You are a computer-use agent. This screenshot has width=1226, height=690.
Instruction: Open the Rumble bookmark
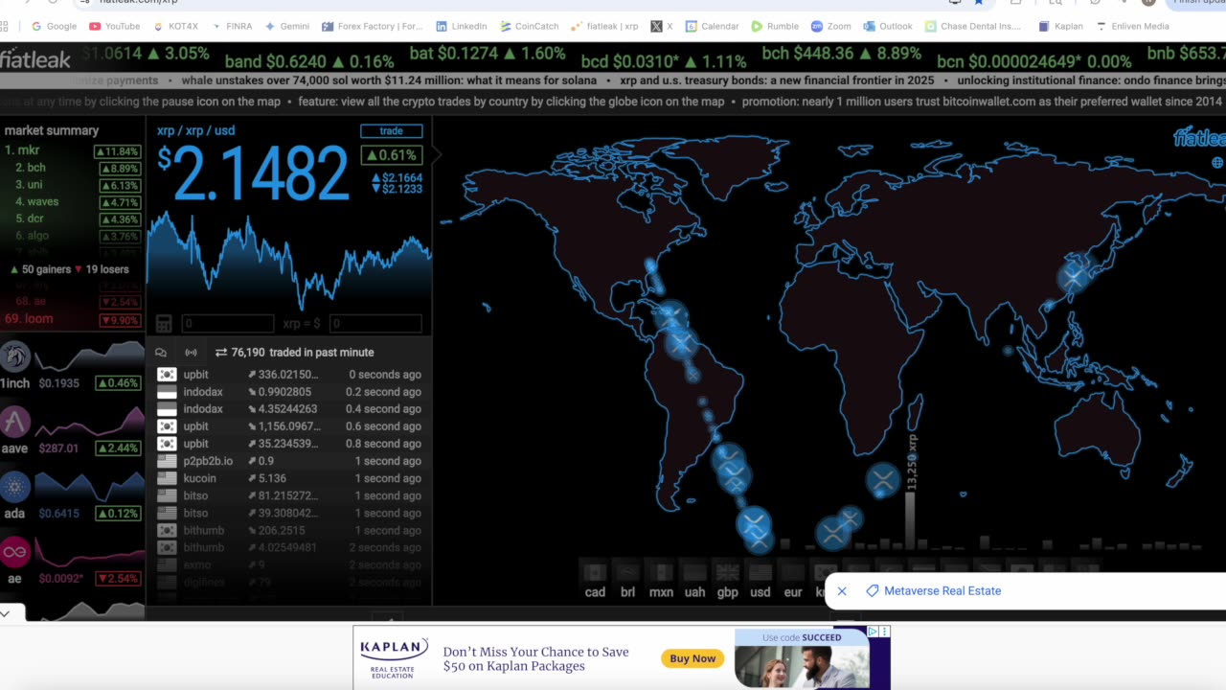pyautogui.click(x=775, y=26)
